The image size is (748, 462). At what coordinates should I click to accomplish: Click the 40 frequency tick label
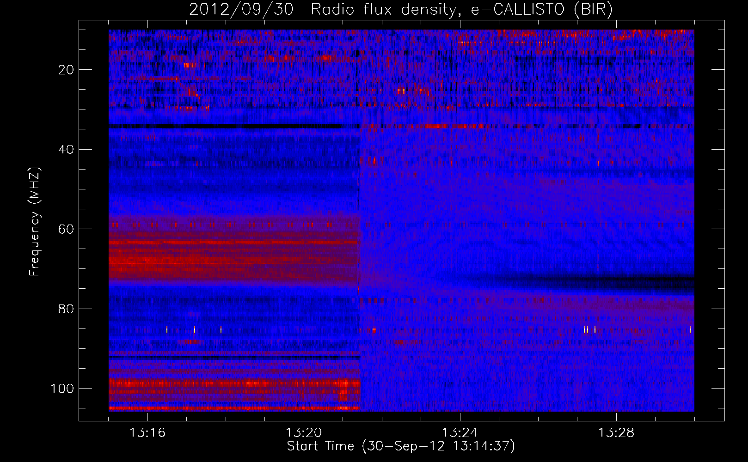pyautogui.click(x=67, y=150)
